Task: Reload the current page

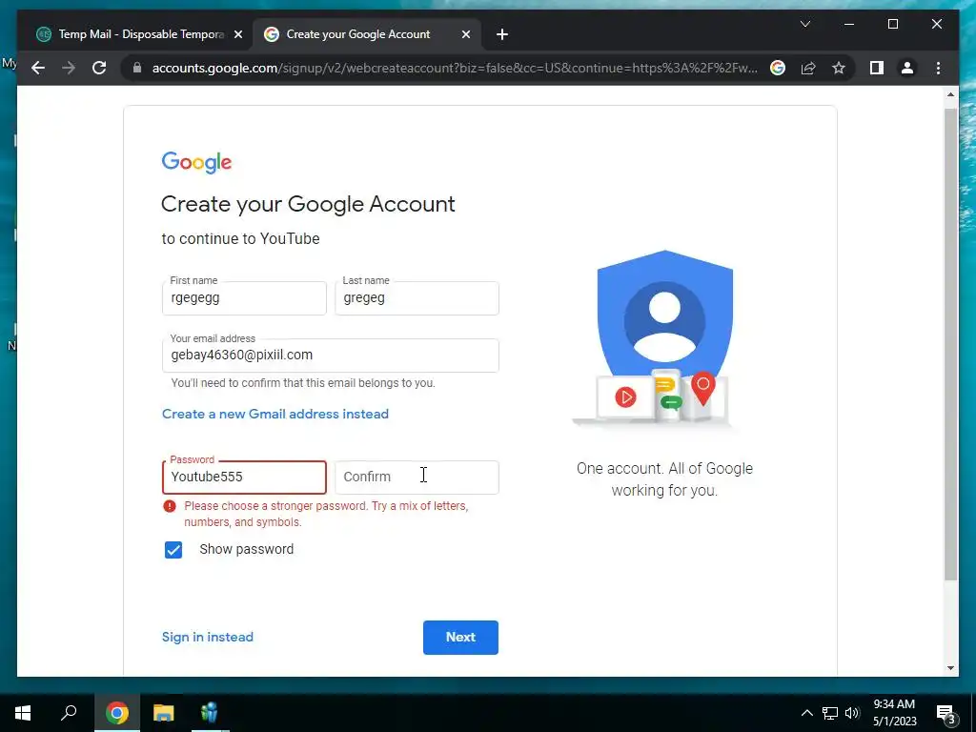Action: [x=99, y=68]
